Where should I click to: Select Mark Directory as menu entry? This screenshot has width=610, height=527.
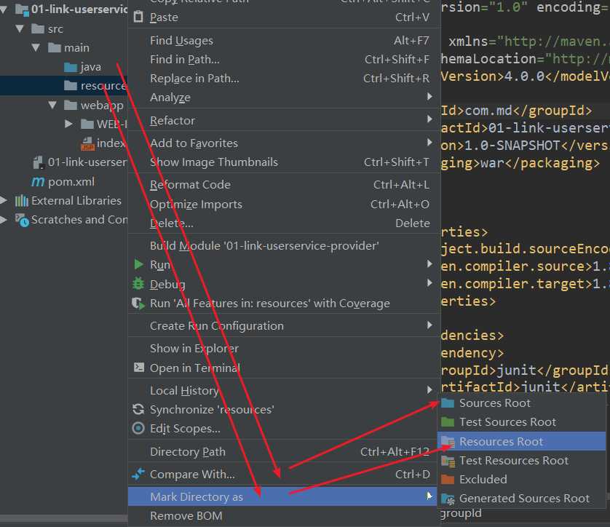click(x=284, y=496)
